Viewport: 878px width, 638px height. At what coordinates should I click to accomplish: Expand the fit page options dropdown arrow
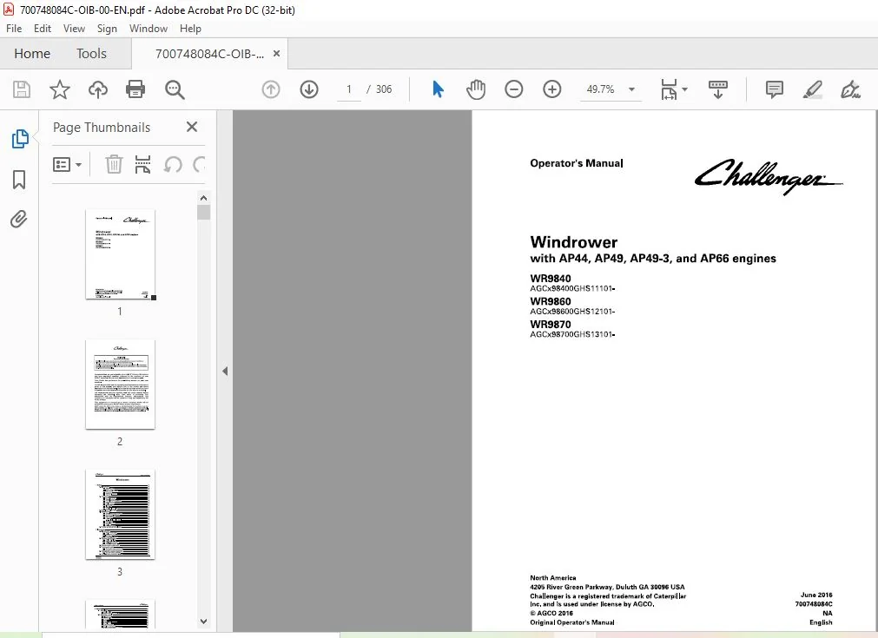point(685,89)
